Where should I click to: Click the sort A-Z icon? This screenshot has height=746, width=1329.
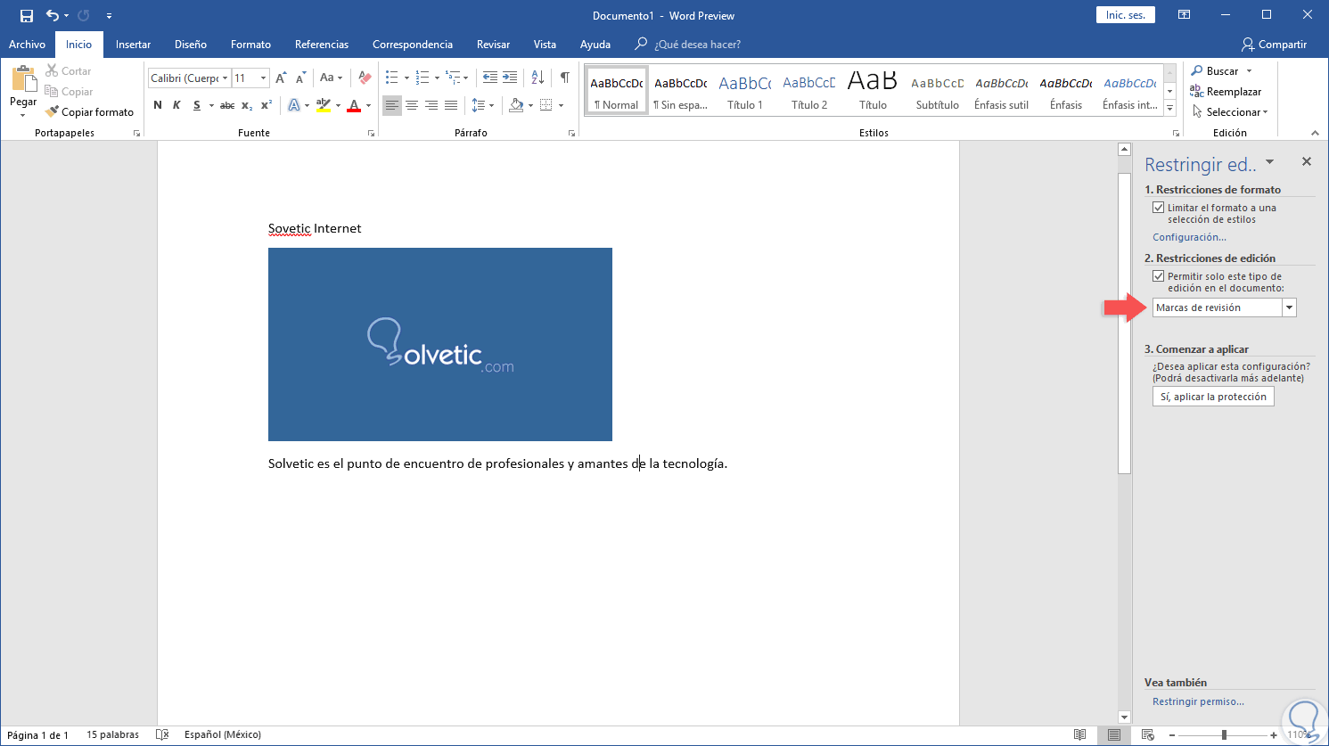coord(537,78)
